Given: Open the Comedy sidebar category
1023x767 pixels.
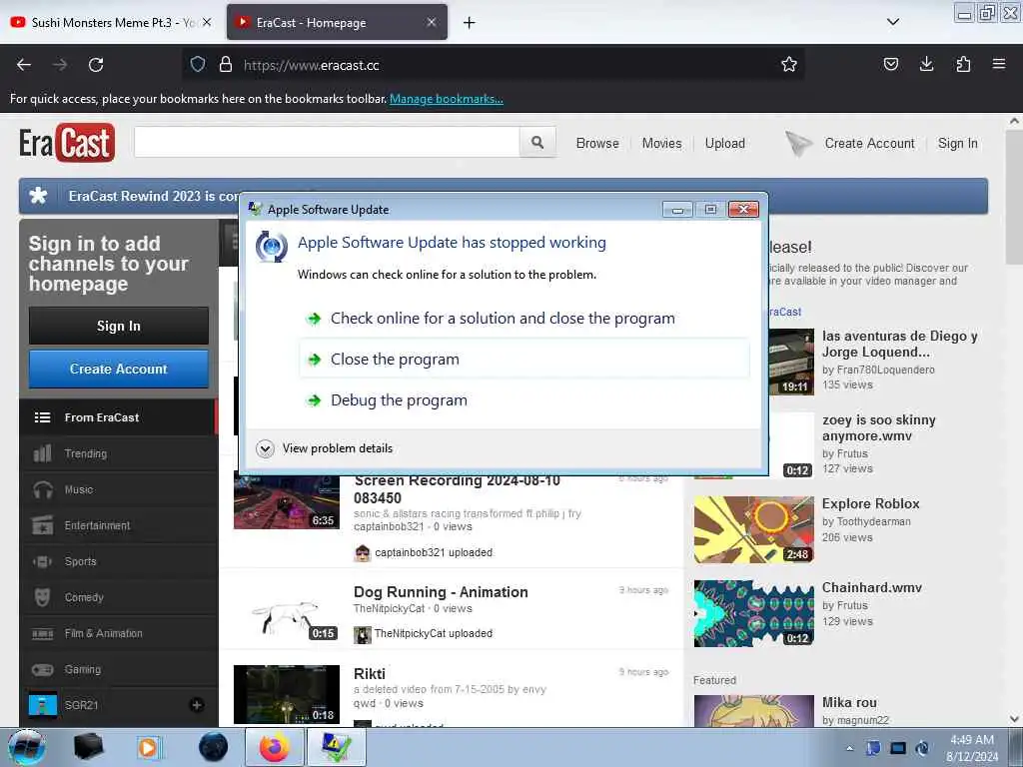Looking at the screenshot, I should click(119, 597).
